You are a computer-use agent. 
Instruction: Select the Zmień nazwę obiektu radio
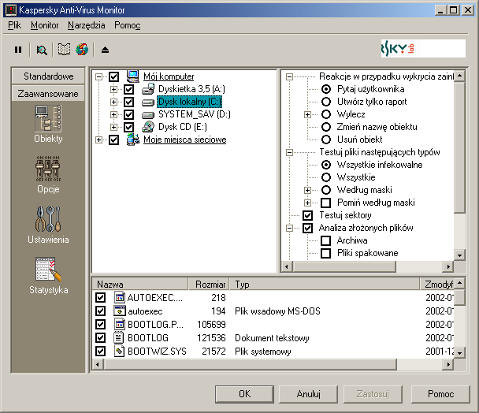(326, 127)
